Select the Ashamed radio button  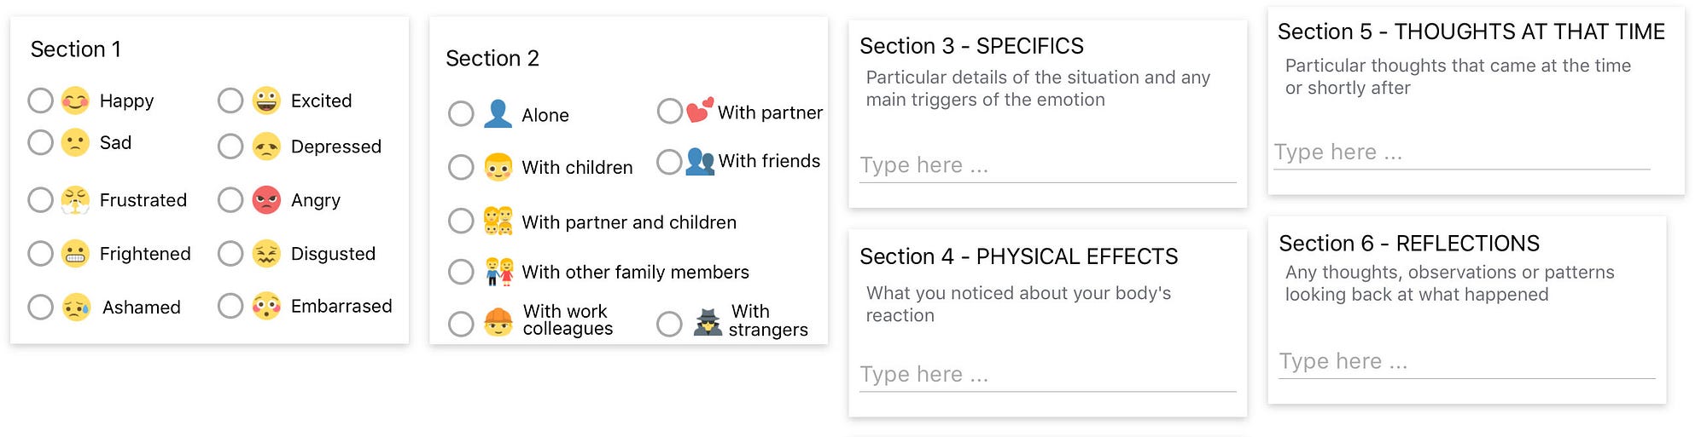(x=40, y=307)
